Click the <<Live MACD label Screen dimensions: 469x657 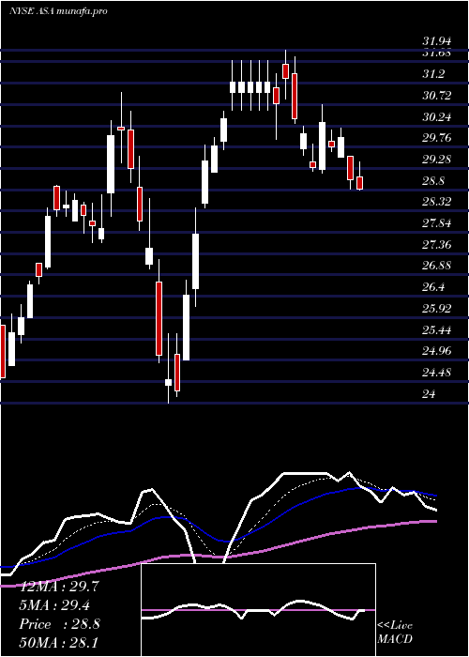pos(395,633)
